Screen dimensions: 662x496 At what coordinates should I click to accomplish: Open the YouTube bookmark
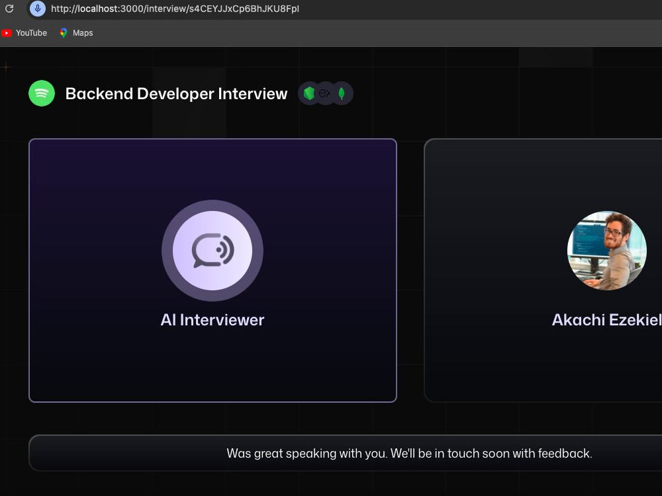24,33
